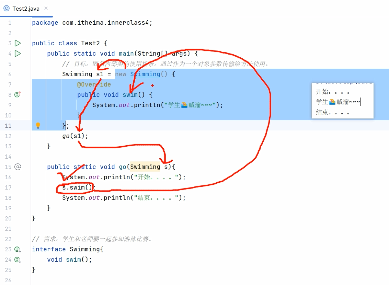Show implementations of Swimming interface on line 23
Viewport: 389px width, 285px height.
coord(18,249)
